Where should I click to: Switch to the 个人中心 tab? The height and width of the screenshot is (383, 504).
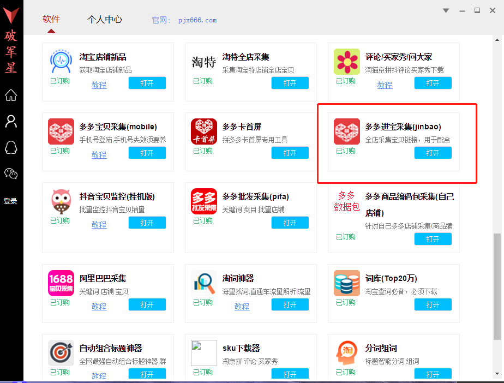[105, 20]
